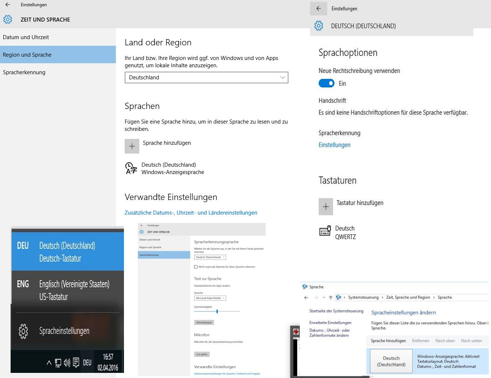The image size is (491, 378).
Task: Click the red icon of the background window
Action: tap(296, 331)
